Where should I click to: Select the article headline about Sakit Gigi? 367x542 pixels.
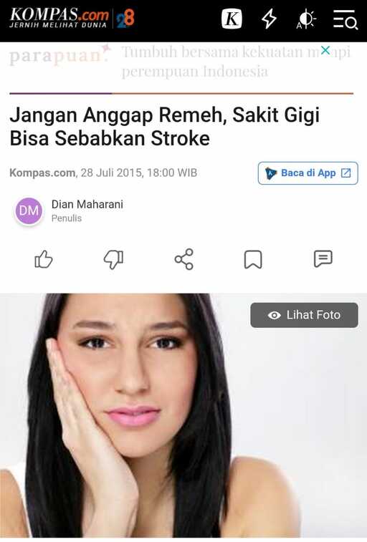coord(165,127)
